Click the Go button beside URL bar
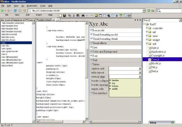Viewport: 182px width, 127px height. coord(151,11)
